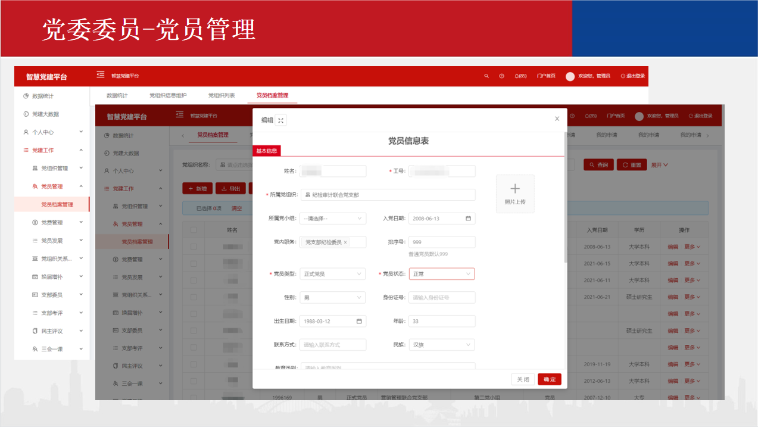Open the calendar icon in 入党日期 field

point(468,219)
